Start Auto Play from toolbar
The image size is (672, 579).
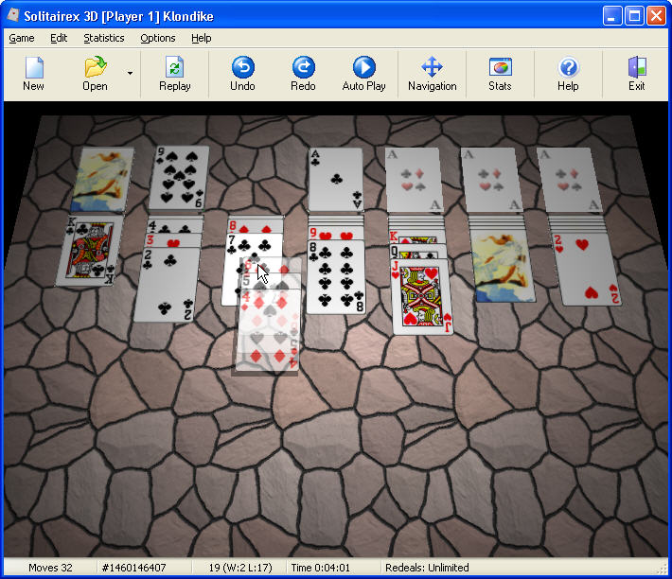(363, 74)
